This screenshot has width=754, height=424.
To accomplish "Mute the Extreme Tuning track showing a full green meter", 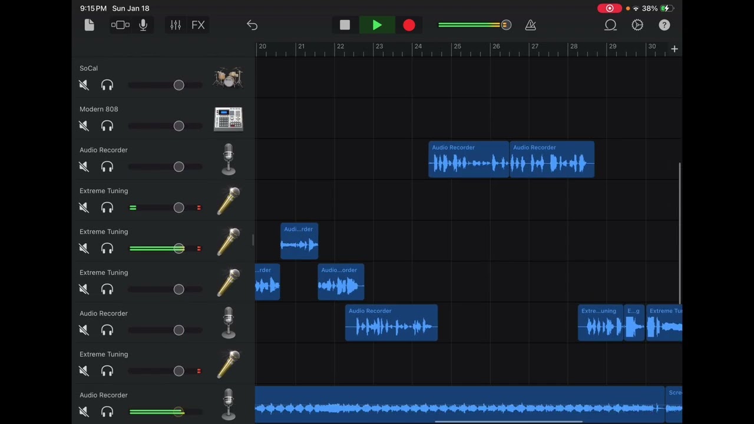I will [84, 249].
